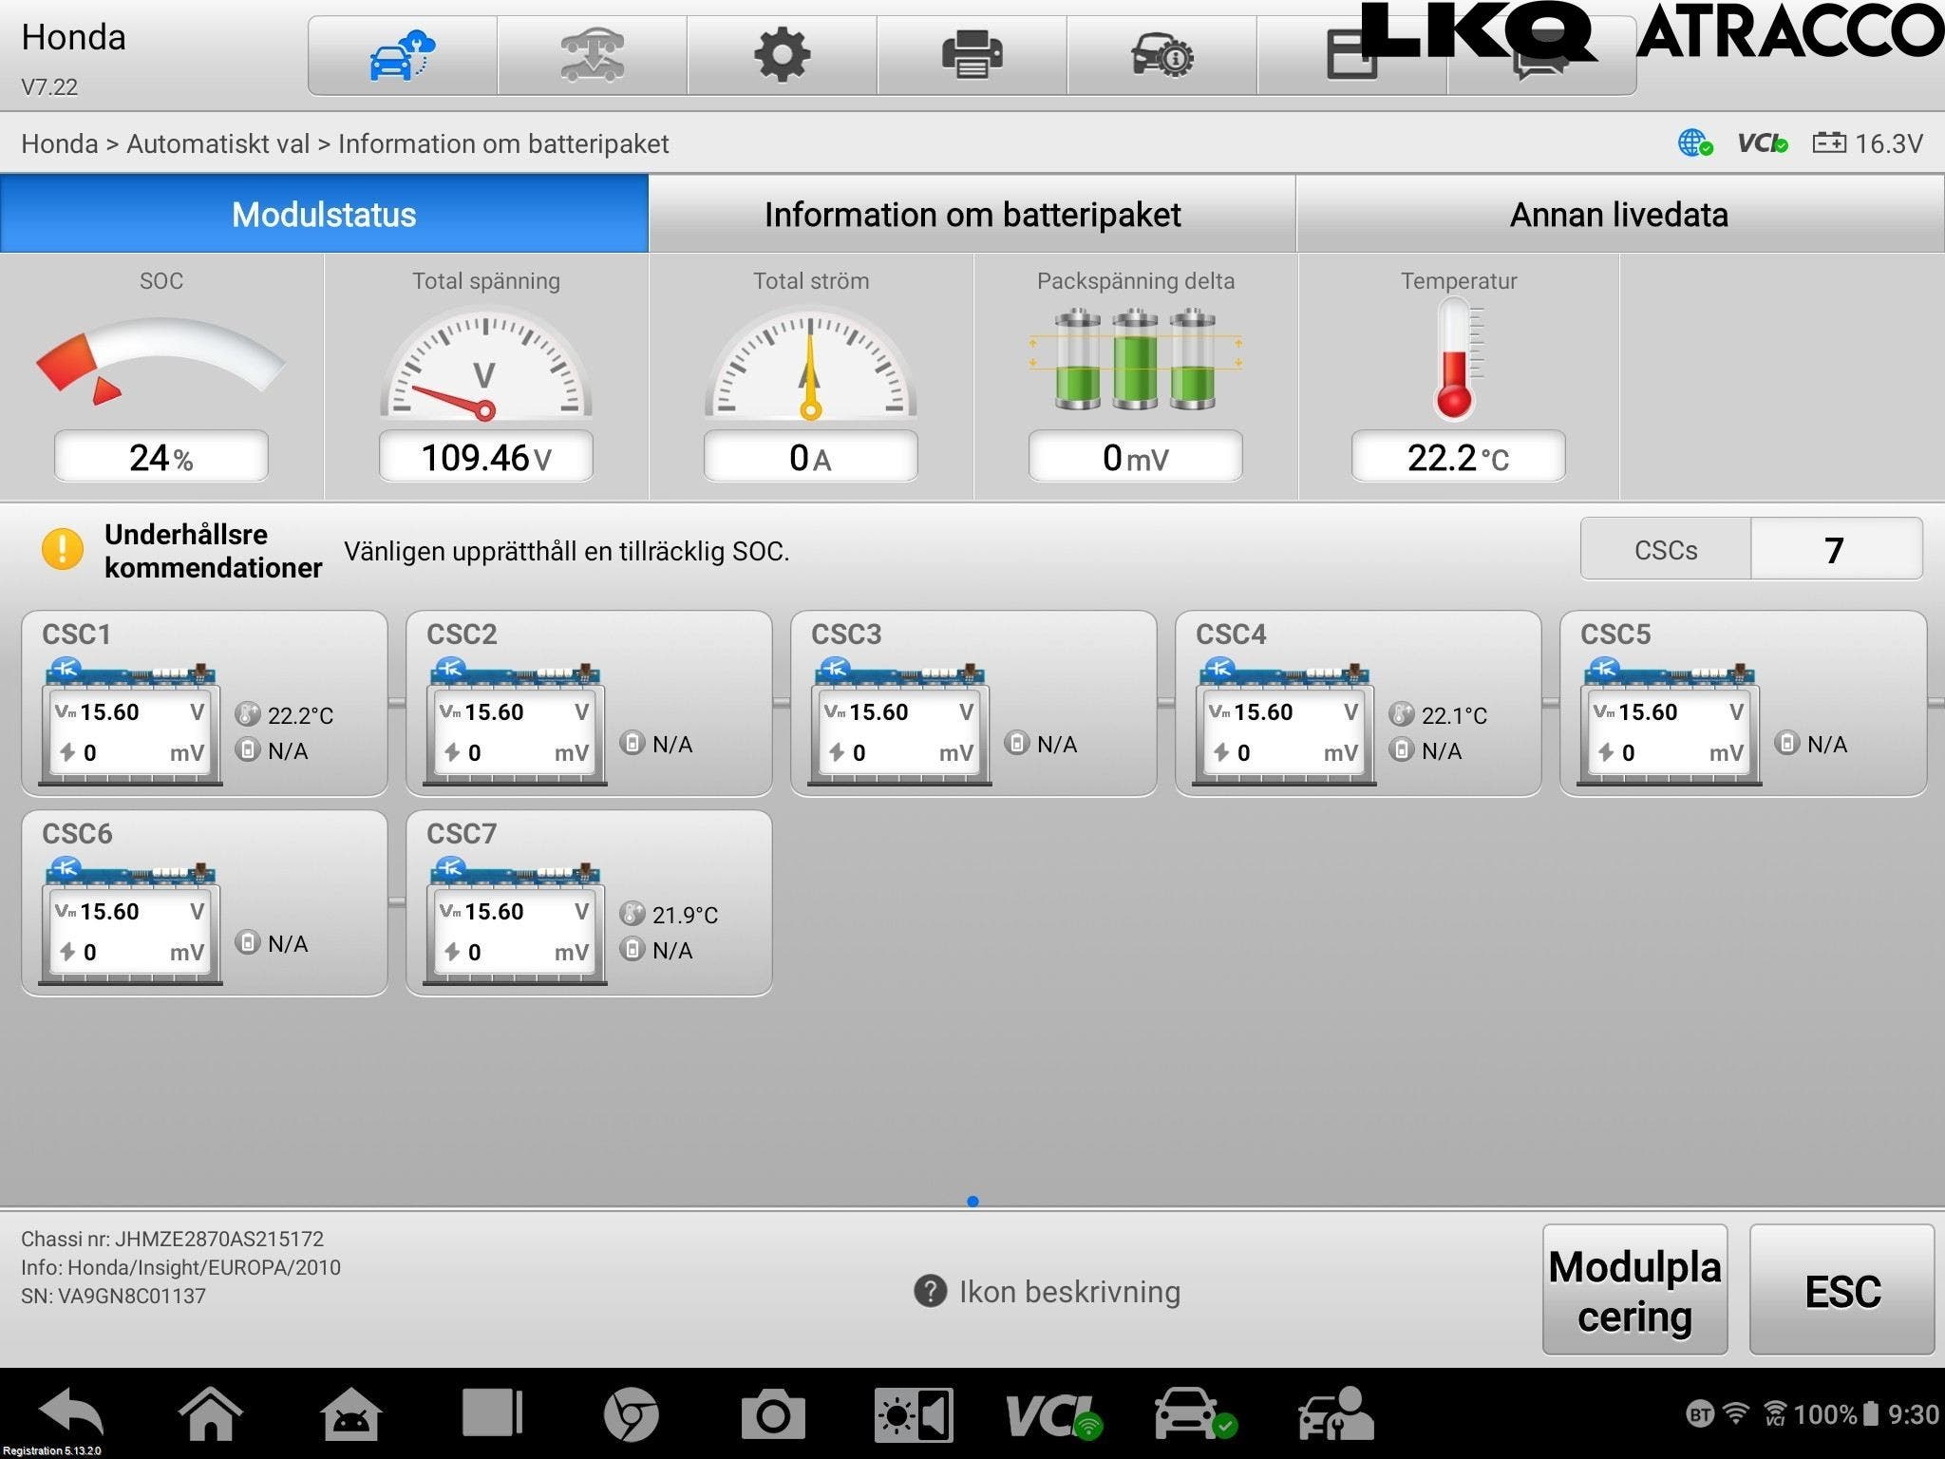
Task: Open the Android system home icon
Action: click(x=351, y=1414)
